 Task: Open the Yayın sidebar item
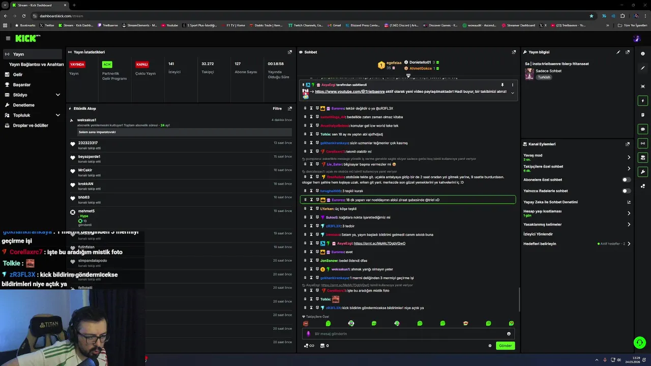coord(33,54)
